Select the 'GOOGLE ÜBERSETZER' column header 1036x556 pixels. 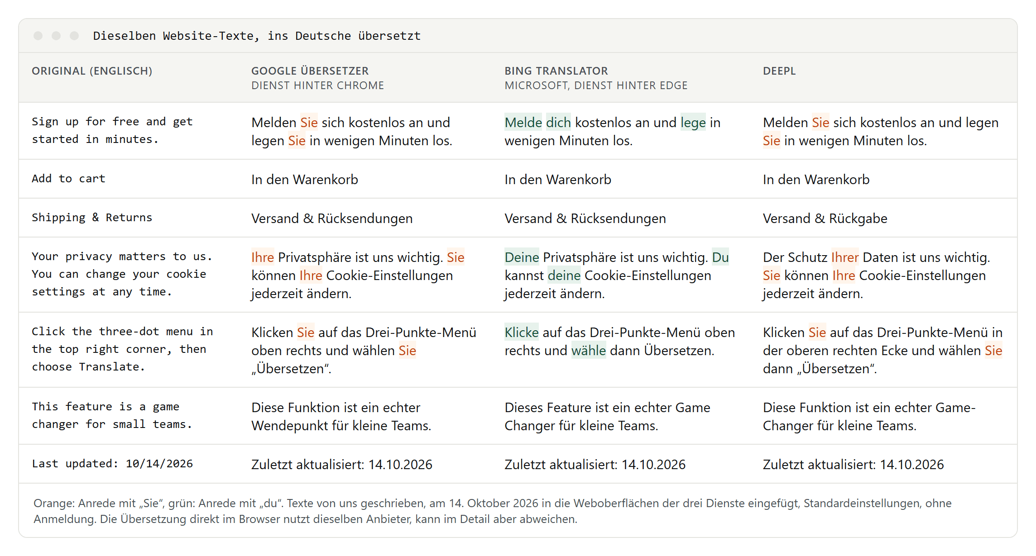coord(310,71)
